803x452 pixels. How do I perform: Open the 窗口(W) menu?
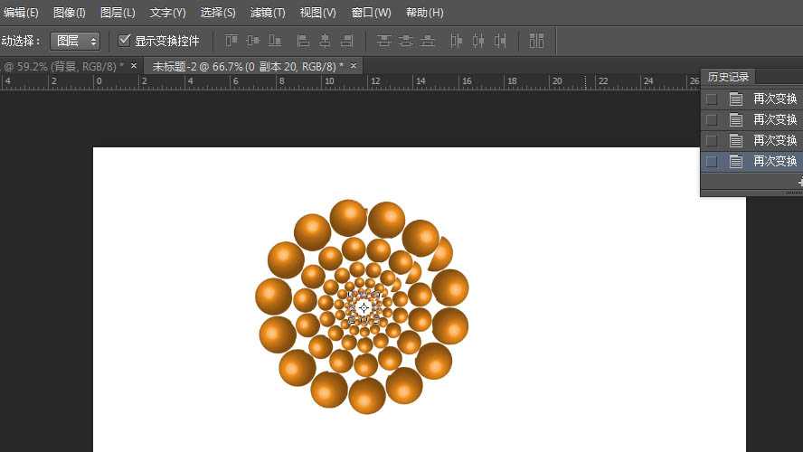[x=371, y=13]
